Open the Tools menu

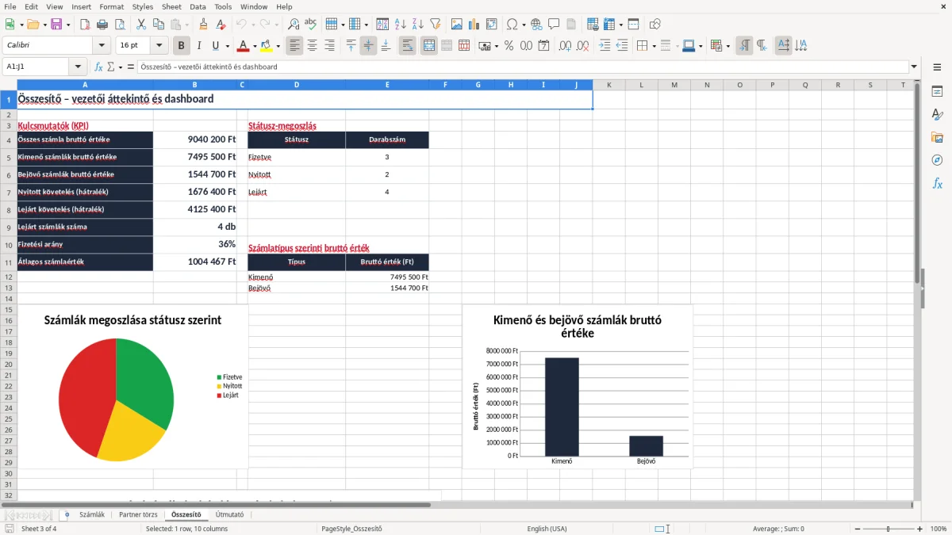(223, 6)
